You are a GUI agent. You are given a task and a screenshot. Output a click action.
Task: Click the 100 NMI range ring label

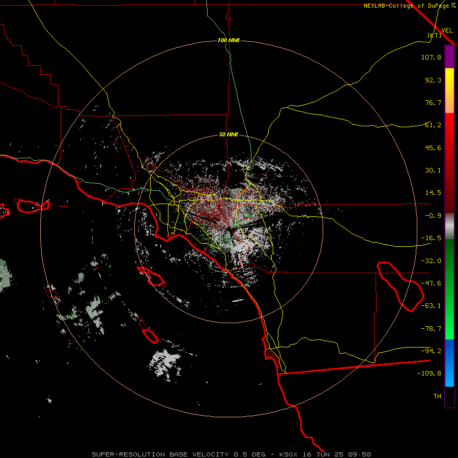[x=228, y=40]
